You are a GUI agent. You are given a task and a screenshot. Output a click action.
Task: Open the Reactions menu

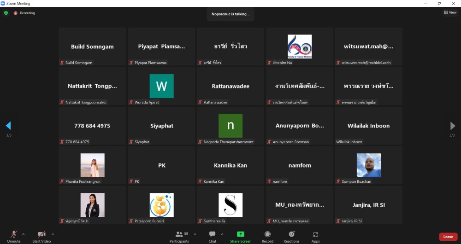tap(291, 237)
